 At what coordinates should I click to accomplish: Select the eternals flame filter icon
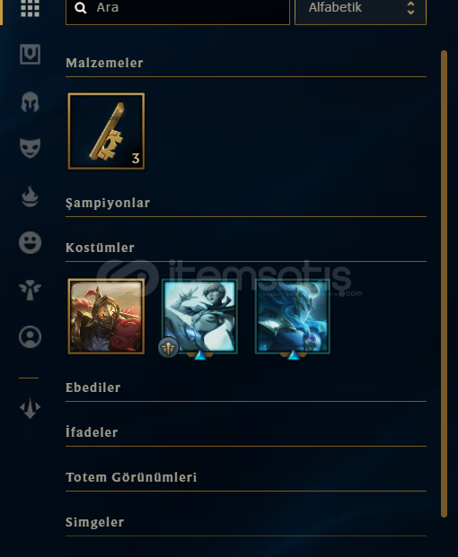pos(30,196)
